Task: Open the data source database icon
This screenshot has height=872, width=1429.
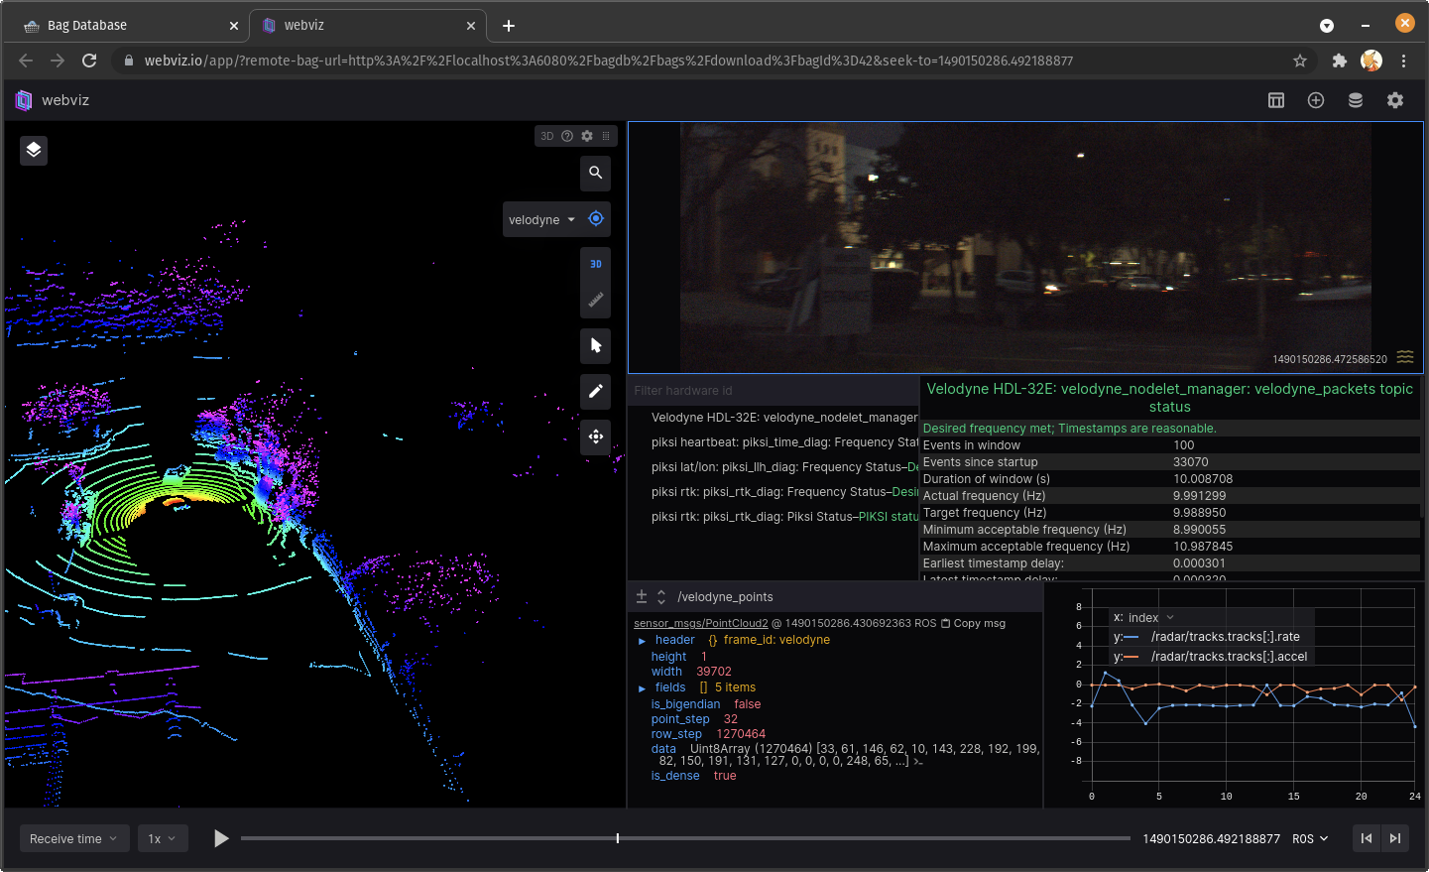Action: (x=1356, y=100)
